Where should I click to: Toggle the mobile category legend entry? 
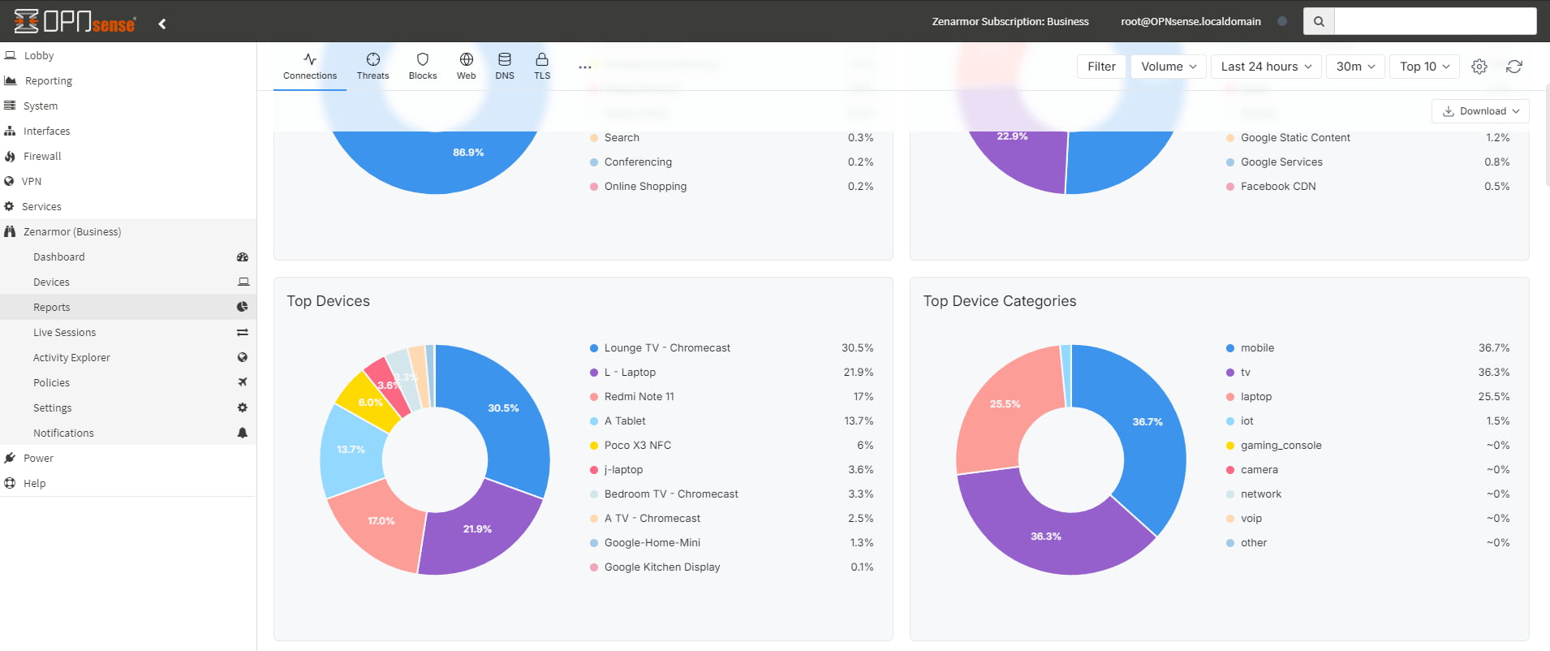(x=1256, y=348)
